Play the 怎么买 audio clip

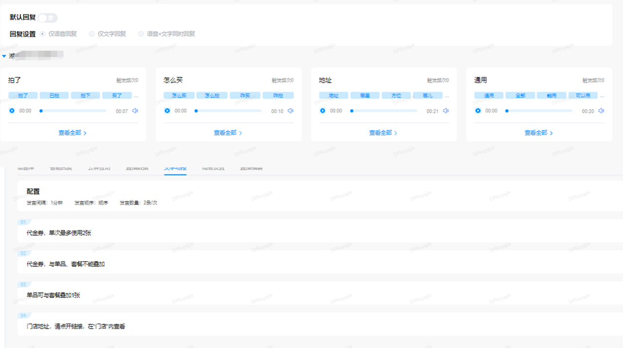(167, 111)
